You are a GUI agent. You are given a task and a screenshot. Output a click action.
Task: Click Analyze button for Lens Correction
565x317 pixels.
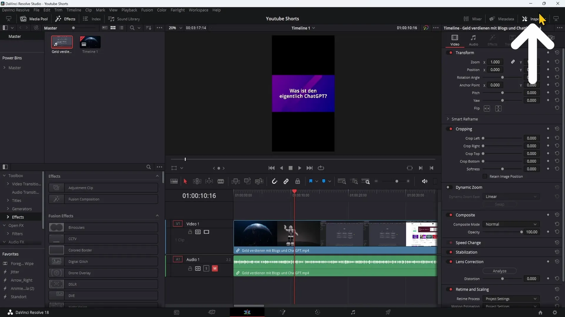500,271
